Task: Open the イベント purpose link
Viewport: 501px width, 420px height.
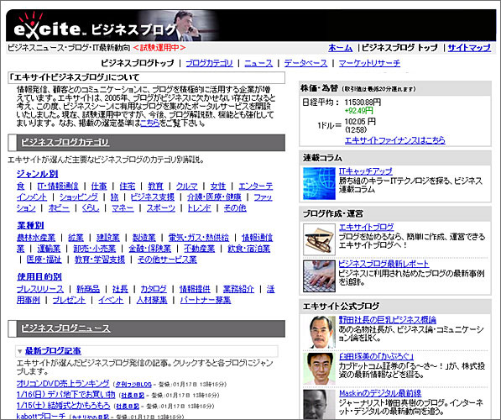Action: coord(111,300)
